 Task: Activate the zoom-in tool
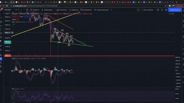coord(1,50)
